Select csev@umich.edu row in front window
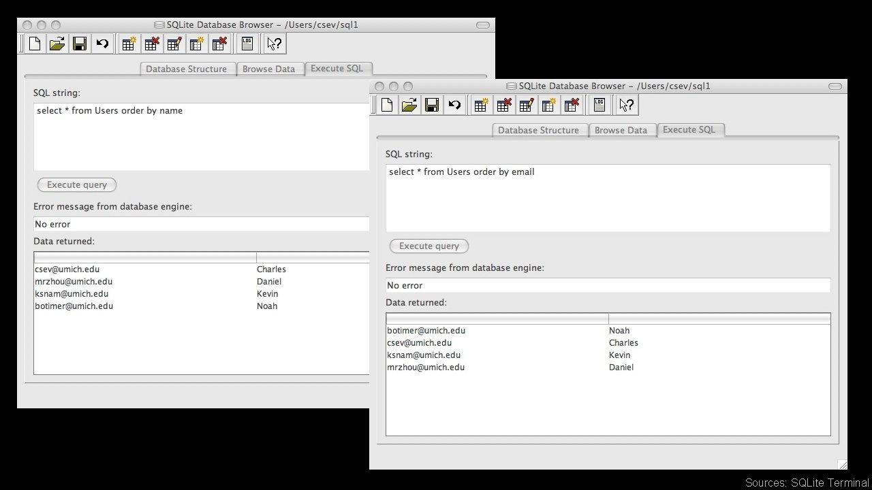 pos(608,342)
